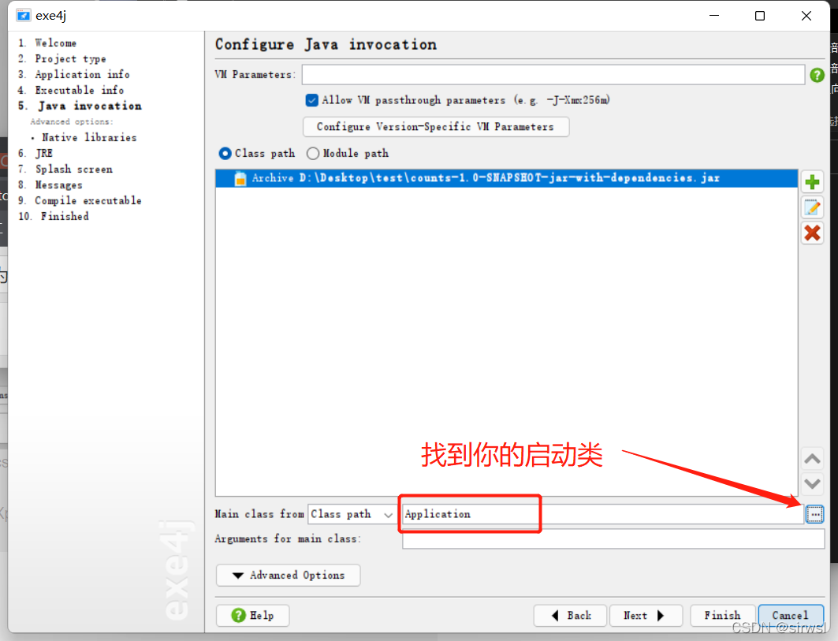Click into the VM Parameters text field
838x641 pixels.
coord(553,74)
